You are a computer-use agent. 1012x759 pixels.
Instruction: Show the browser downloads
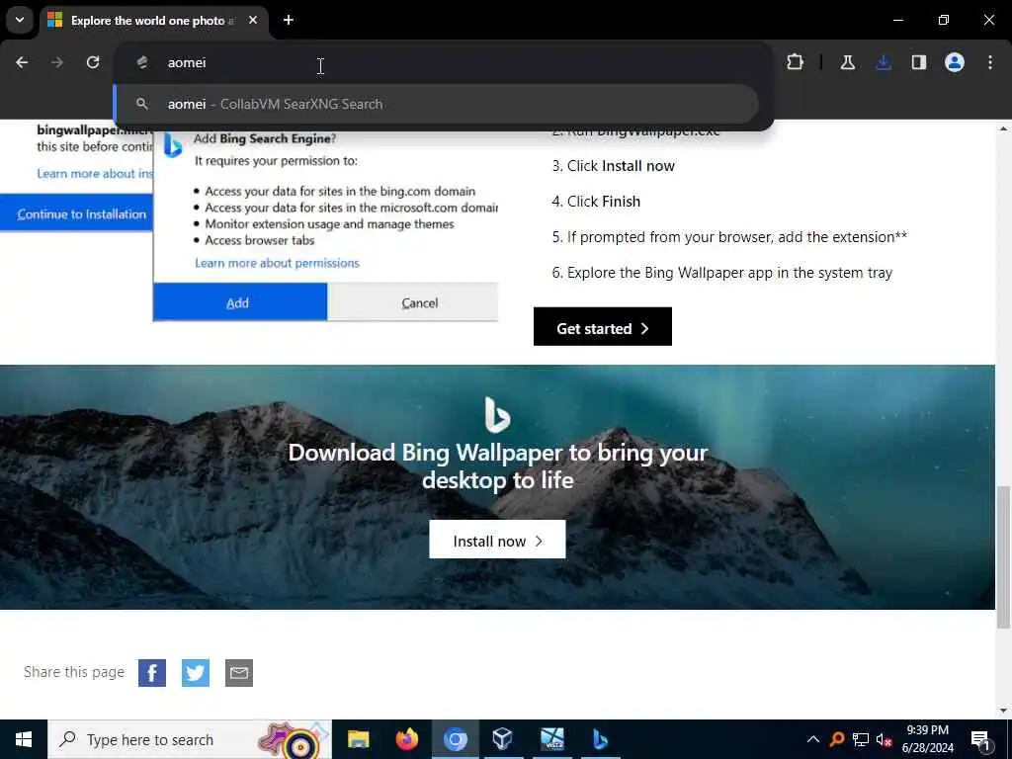(x=884, y=62)
